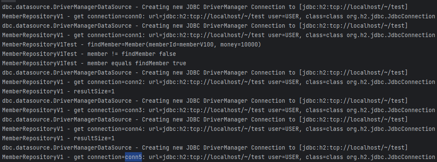Viewport: 437px width, 162px height.
Task: Click org.h2.jdbc.JdbcConnection in the conn4 line
Action: click(391, 129)
